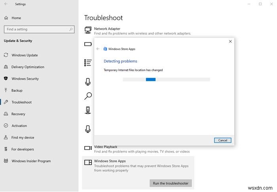
Task: Click the Windows Update sync icon
Action: click(x=6, y=55)
